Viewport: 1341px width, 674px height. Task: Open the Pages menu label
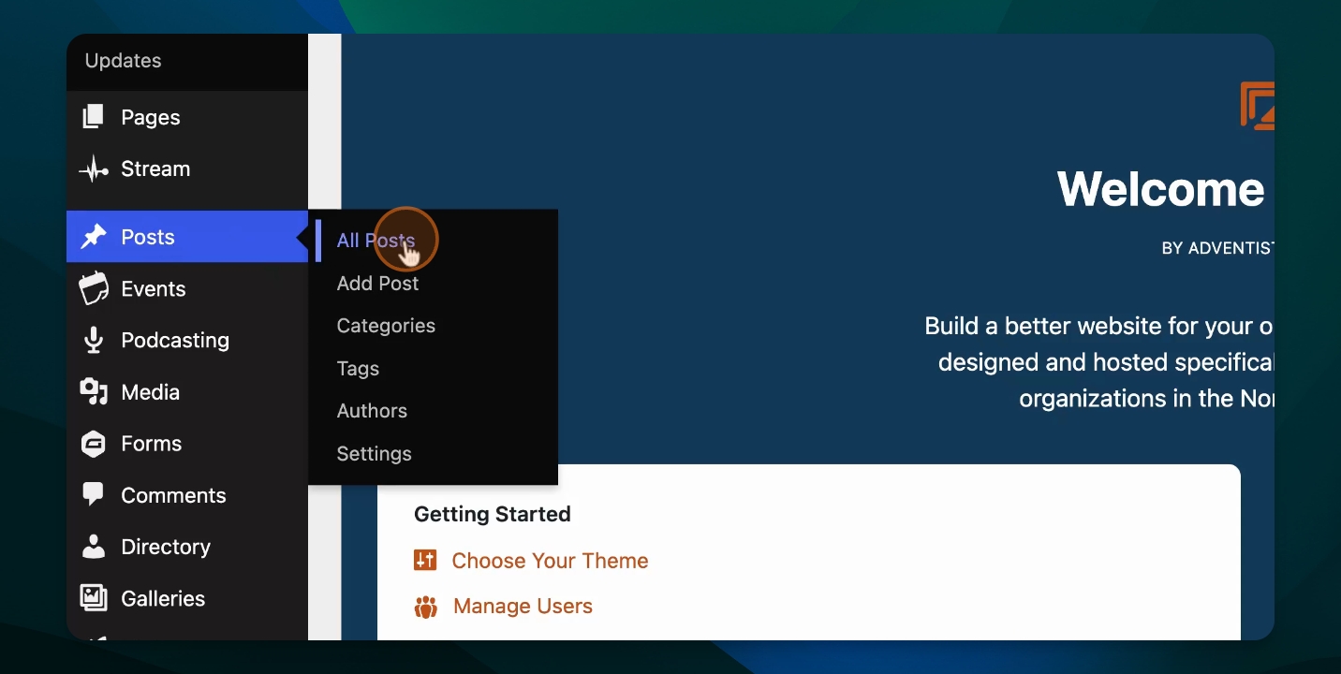151,118
